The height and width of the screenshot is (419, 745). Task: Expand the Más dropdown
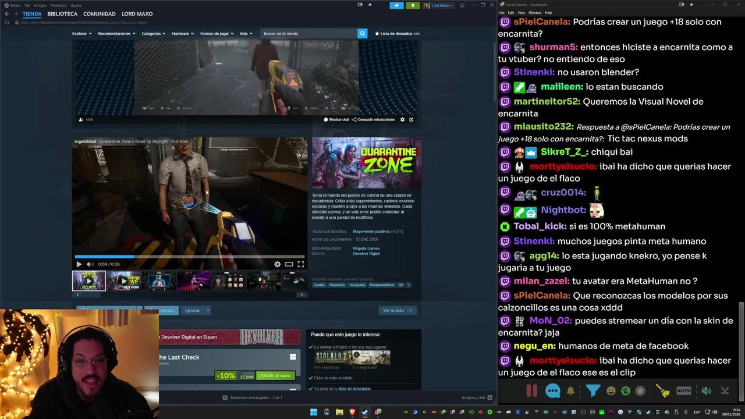(x=246, y=33)
